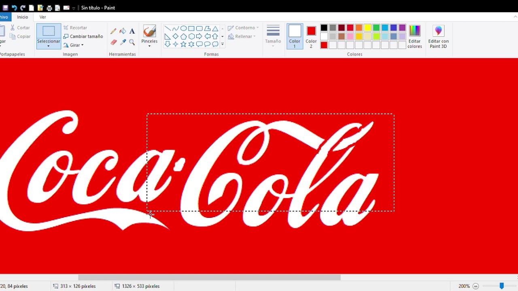Click the Print preview icon in title bar
The height and width of the screenshot is (291, 518).
[57, 8]
